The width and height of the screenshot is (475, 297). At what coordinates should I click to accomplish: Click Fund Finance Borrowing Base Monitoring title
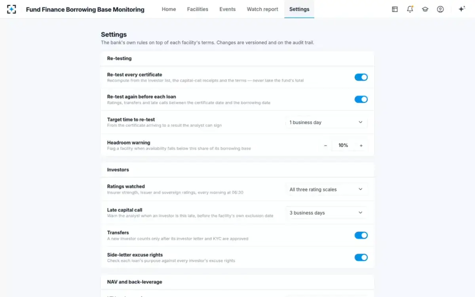pos(85,10)
